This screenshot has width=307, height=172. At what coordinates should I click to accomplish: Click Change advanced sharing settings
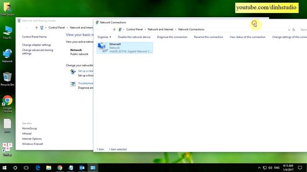[x=37, y=52]
